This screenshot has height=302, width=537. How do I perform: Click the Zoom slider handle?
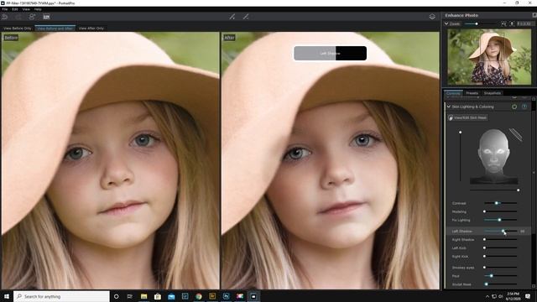coord(477,23)
